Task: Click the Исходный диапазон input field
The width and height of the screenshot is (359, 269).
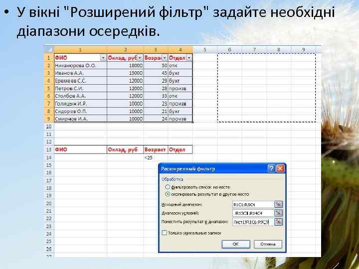Action: point(253,205)
